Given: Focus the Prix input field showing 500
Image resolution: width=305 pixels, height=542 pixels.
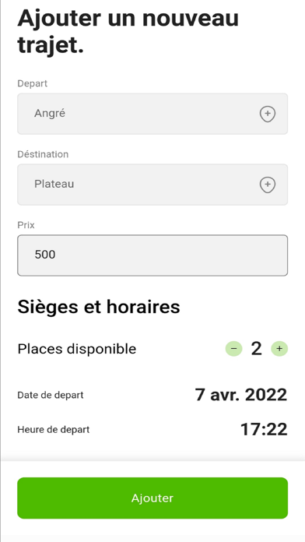Looking at the screenshot, I should coord(152,255).
